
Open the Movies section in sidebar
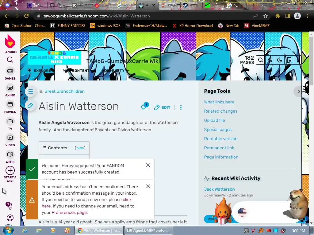(10, 107)
